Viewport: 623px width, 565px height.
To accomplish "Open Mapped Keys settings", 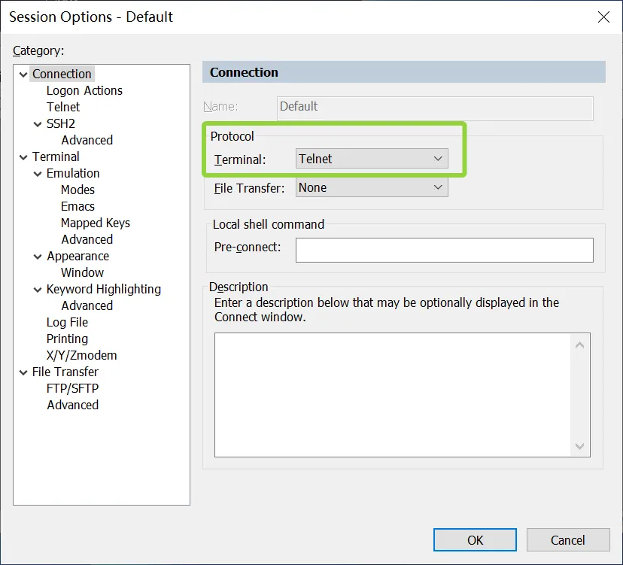I will click(95, 223).
